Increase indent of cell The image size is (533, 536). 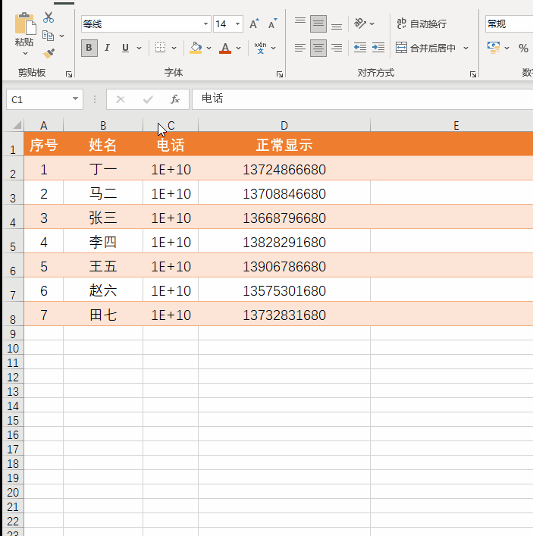point(378,48)
